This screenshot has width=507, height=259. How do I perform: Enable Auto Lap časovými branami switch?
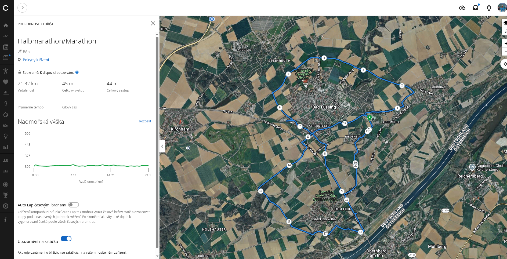pos(73,205)
